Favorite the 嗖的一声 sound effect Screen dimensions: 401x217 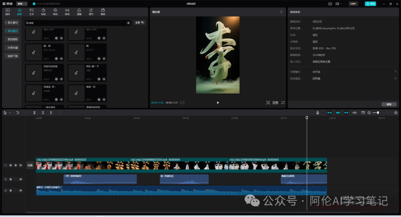pos(99,99)
